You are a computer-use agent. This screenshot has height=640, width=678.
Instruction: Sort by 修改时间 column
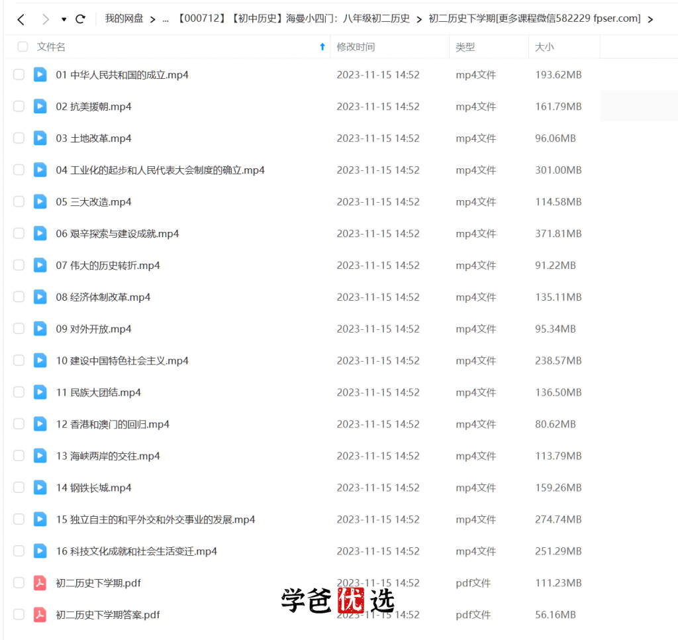(x=356, y=47)
